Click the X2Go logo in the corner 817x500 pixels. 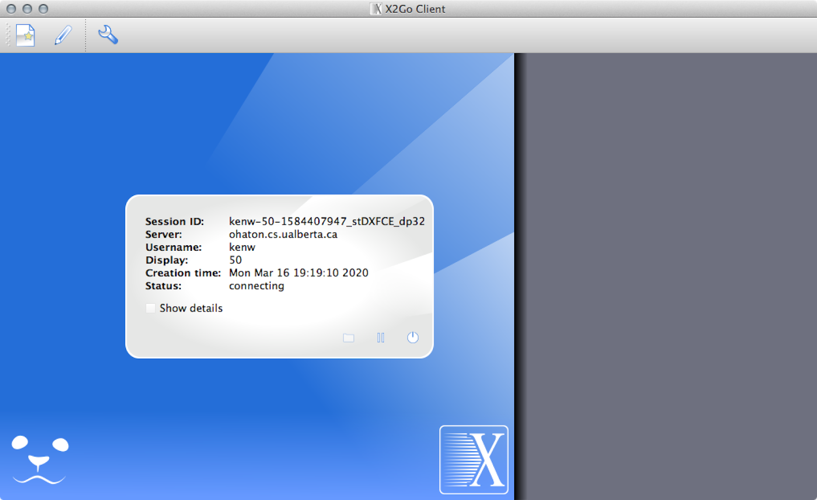point(473,460)
